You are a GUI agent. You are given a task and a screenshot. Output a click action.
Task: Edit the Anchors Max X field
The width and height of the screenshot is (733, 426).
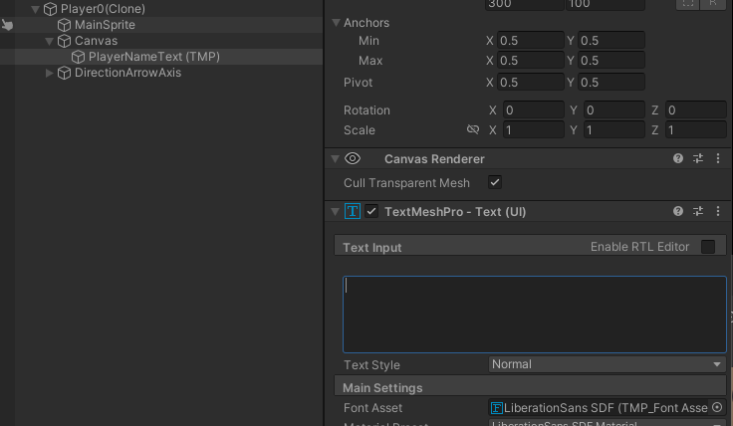point(531,61)
